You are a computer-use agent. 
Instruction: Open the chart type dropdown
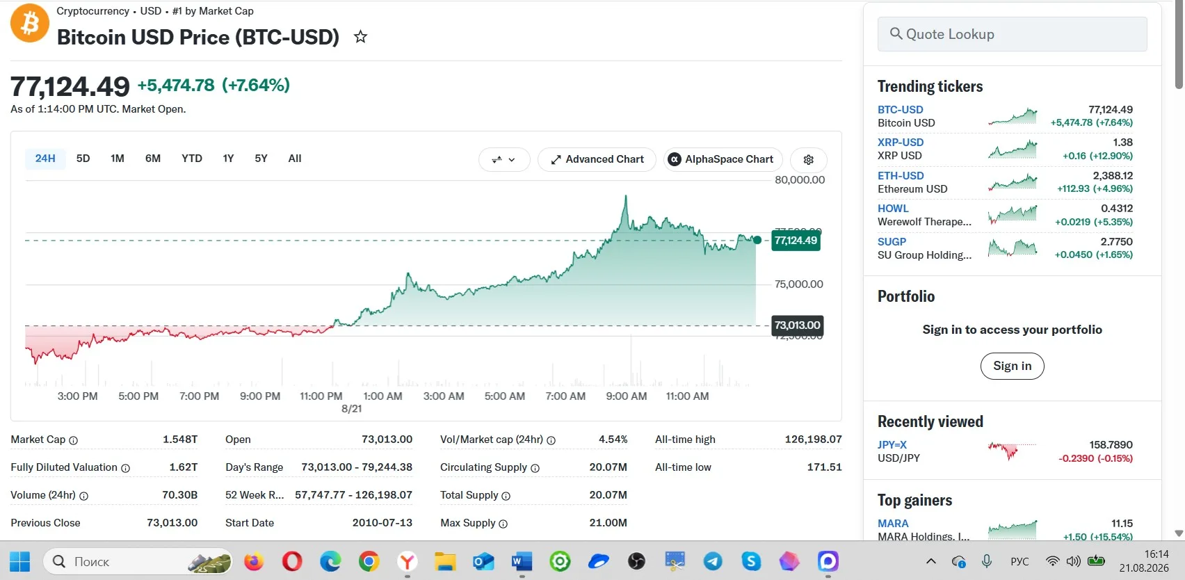pos(504,159)
